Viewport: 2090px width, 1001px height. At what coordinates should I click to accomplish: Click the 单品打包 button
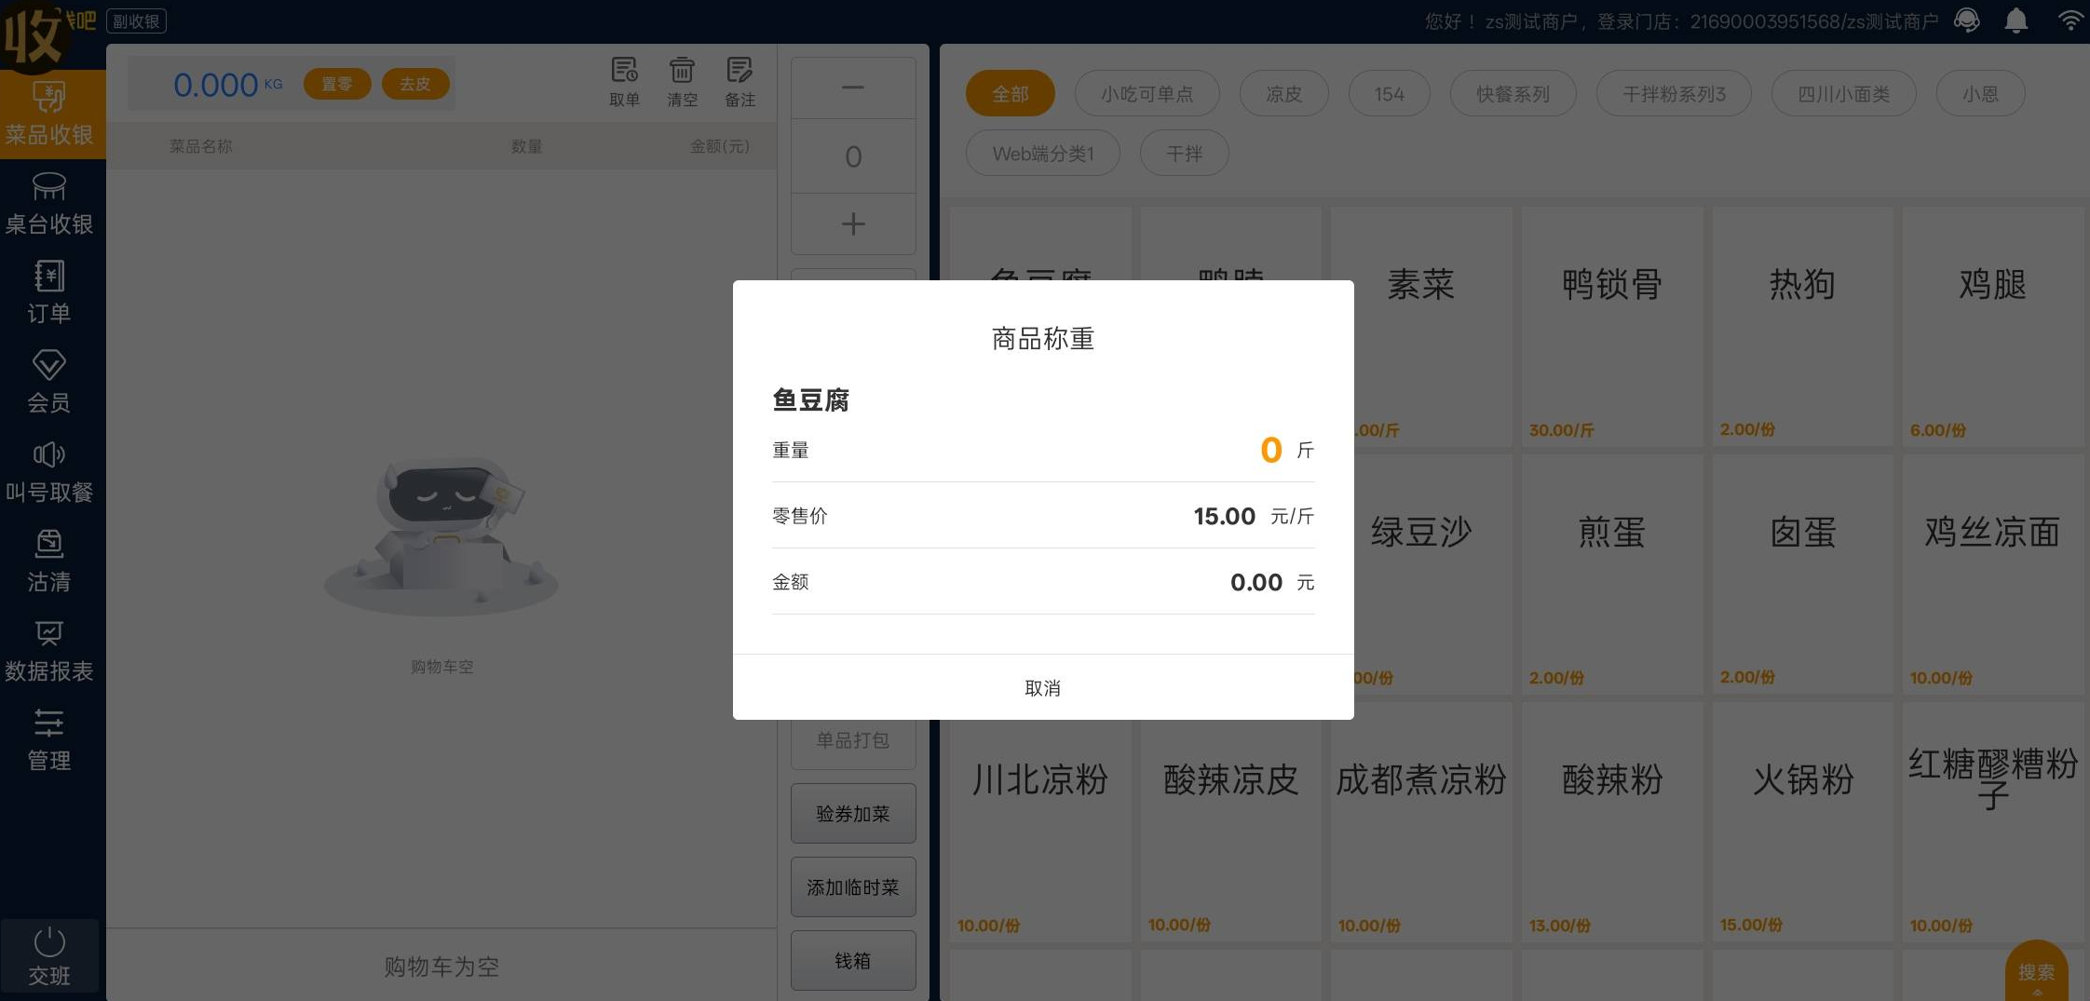point(853,741)
